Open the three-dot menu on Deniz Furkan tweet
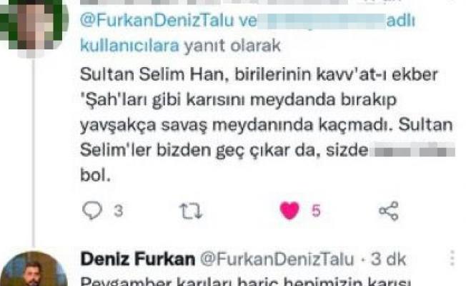This screenshot has width=466, height=286. [x=452, y=258]
